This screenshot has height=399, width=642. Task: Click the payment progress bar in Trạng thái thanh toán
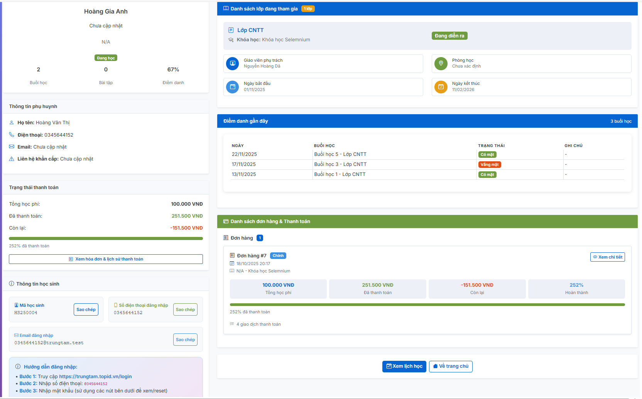[106, 238]
